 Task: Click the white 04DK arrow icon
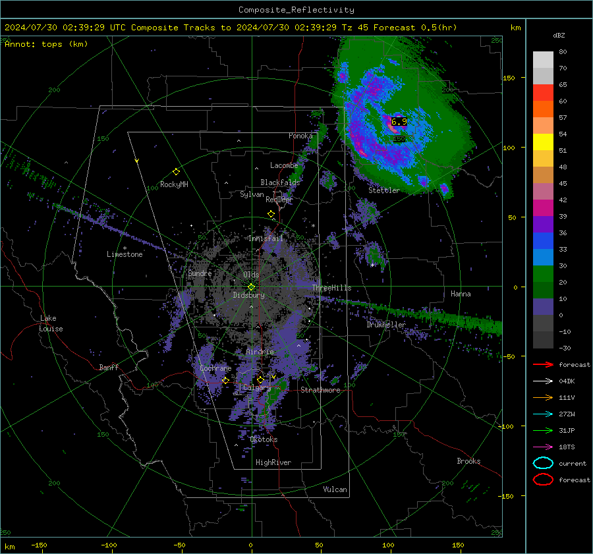pos(543,381)
